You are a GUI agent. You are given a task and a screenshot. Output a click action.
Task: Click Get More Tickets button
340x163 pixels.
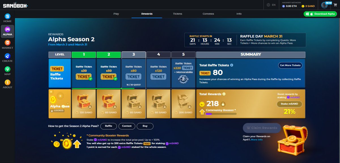(x=290, y=65)
